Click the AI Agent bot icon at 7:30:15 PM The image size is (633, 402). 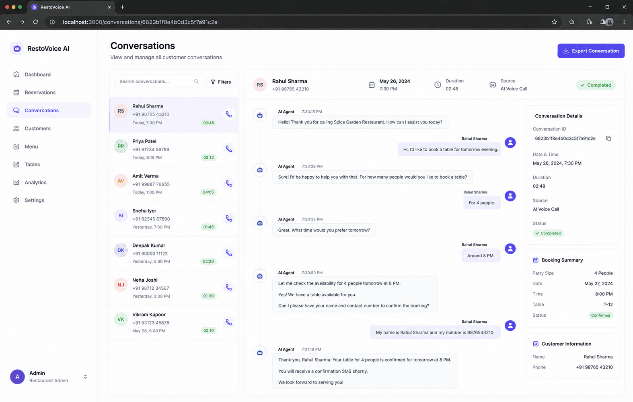(260, 115)
